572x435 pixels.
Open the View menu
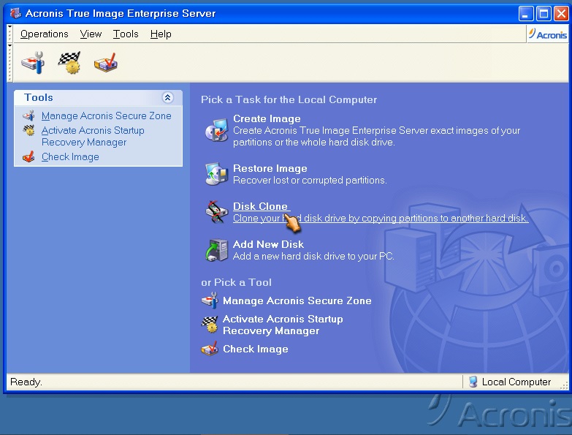tap(91, 34)
